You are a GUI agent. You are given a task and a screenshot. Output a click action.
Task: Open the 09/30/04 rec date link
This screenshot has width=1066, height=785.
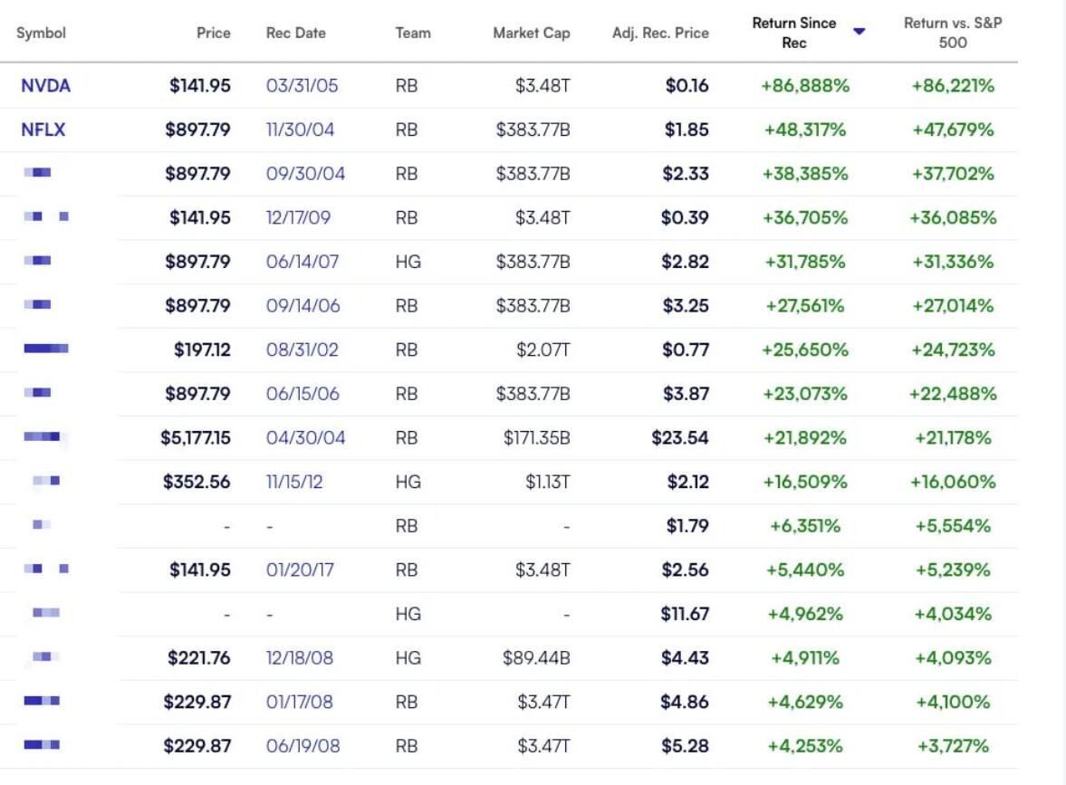tap(305, 174)
